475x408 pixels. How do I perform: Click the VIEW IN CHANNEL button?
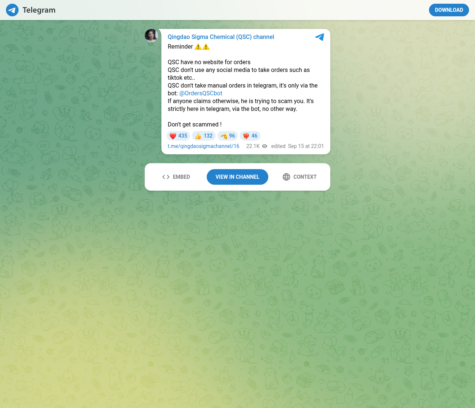pyautogui.click(x=237, y=177)
